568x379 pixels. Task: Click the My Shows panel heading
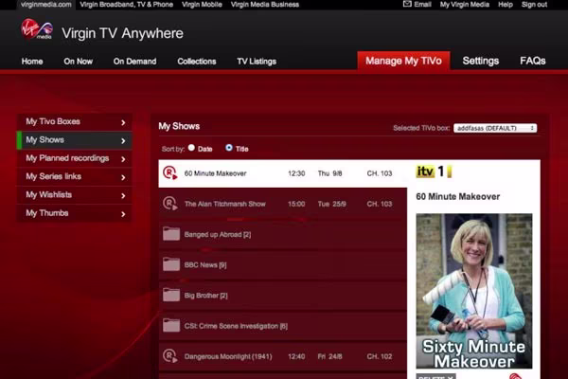pyautogui.click(x=179, y=126)
